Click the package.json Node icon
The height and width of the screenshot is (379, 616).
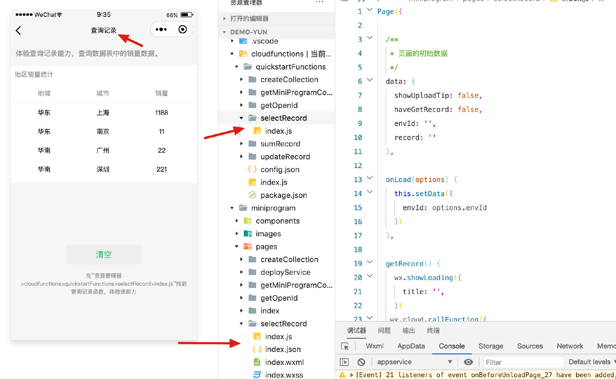[252, 195]
